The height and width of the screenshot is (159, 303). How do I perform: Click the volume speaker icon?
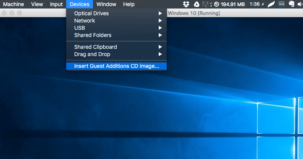point(300,4)
